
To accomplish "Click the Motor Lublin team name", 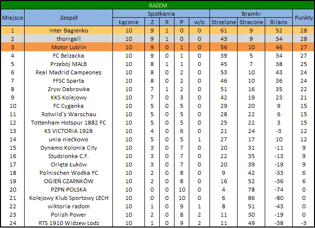I will 69,47.
